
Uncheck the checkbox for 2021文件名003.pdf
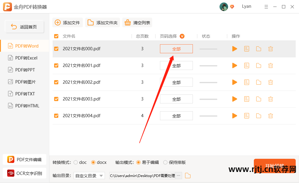56,99
